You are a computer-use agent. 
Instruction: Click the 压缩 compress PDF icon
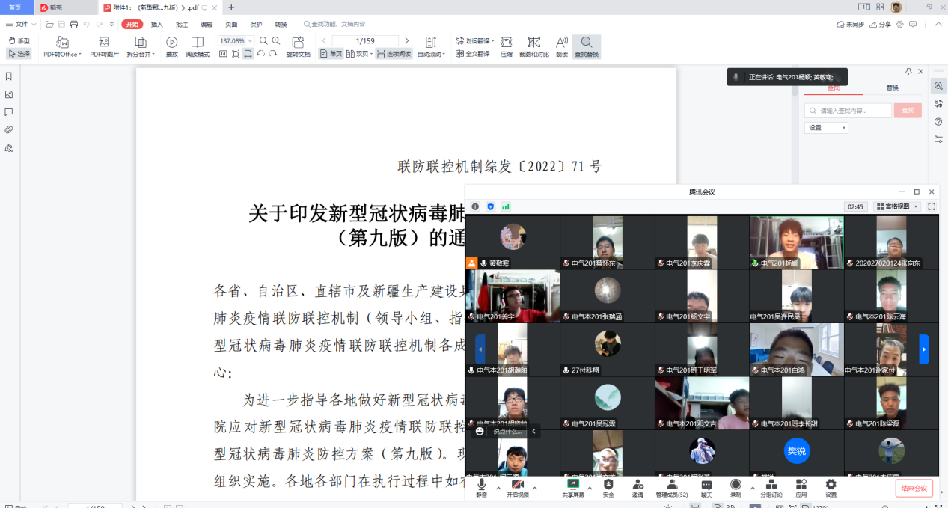click(507, 42)
